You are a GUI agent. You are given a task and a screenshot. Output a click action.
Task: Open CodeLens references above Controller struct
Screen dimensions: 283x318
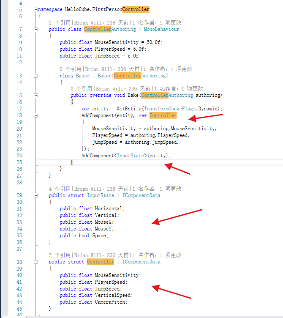(x=60, y=255)
